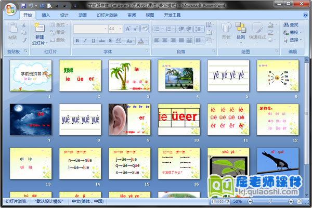Image resolution: width=312 pixels, height=208 pixels.
Task: Open the Character Spacing AV dropdown
Action: point(119,41)
